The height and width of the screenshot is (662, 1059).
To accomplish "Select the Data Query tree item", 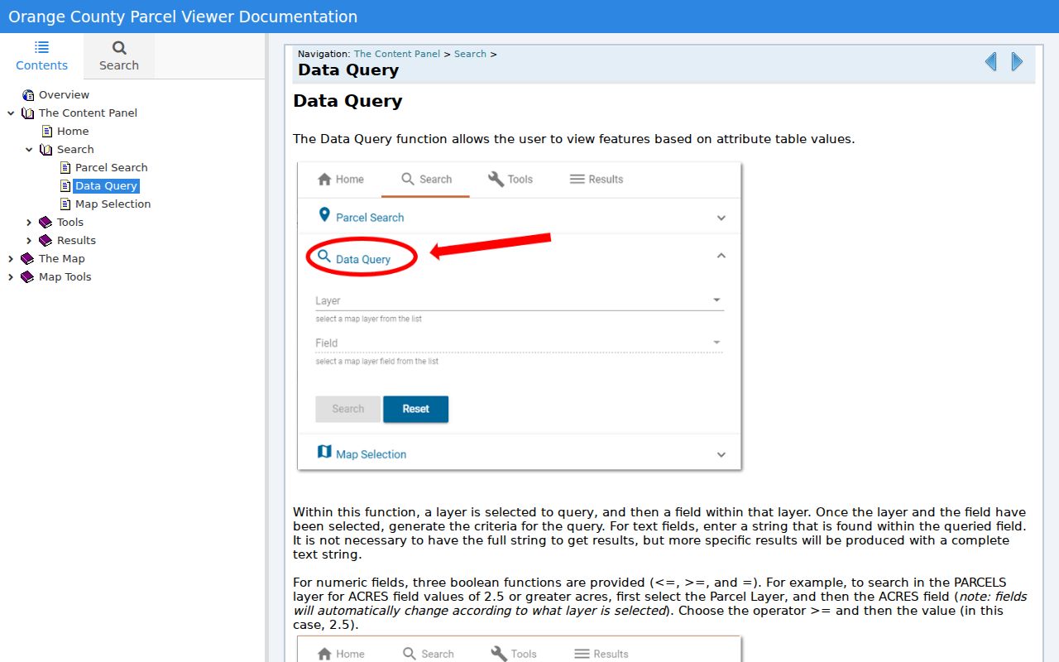I will (106, 186).
